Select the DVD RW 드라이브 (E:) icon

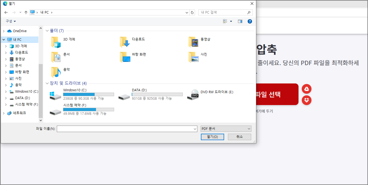pyautogui.click(x=193, y=94)
